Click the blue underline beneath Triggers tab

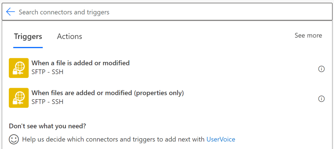(x=28, y=47)
